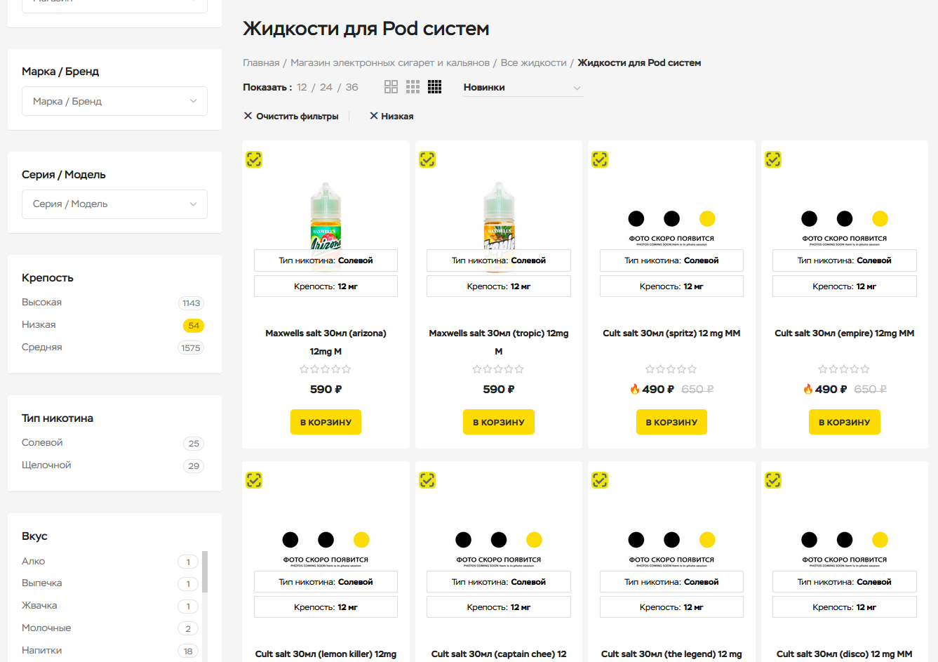Switch to large two-column grid view

391,87
